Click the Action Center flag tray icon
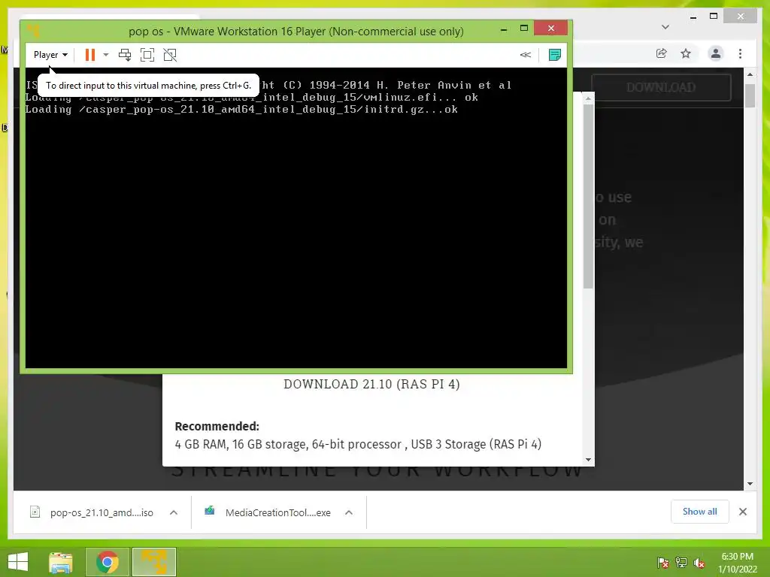This screenshot has width=770, height=577. 663,563
